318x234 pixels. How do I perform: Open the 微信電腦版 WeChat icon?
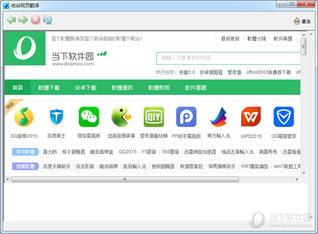(89, 117)
